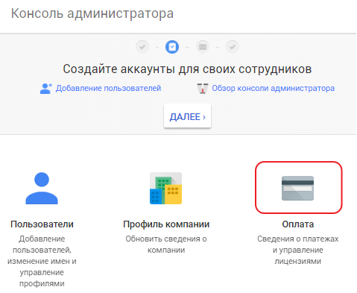Image resolution: width=357 pixels, height=293 pixels.
Task: Click the Пользователи description about управление профилями
Action: coord(42,261)
